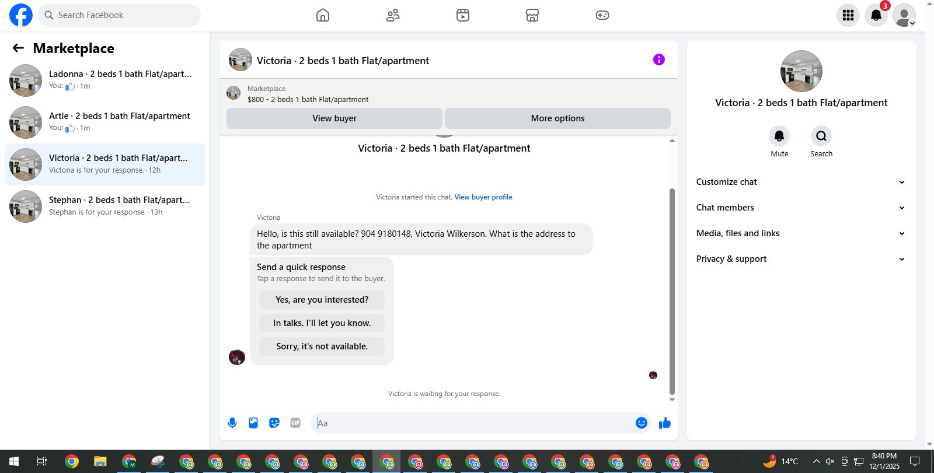Screen dimensions: 934x473
Task: Click the chat scrollbar down arrow
Action: (x=672, y=400)
